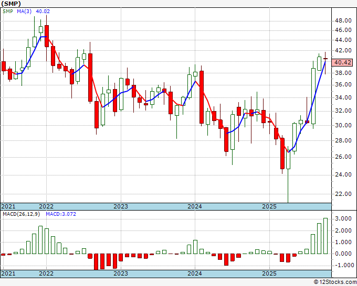
Task: Click the 22.00 price axis label
Action: (343, 194)
